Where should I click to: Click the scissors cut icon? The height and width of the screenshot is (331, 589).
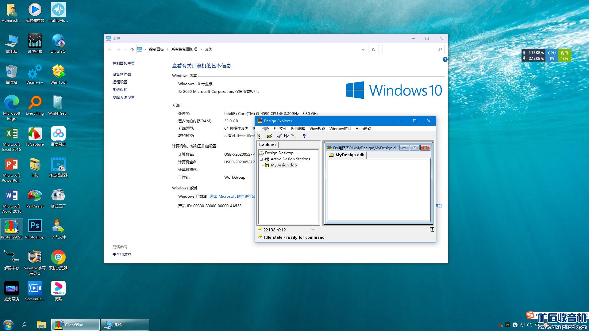[x=280, y=136]
